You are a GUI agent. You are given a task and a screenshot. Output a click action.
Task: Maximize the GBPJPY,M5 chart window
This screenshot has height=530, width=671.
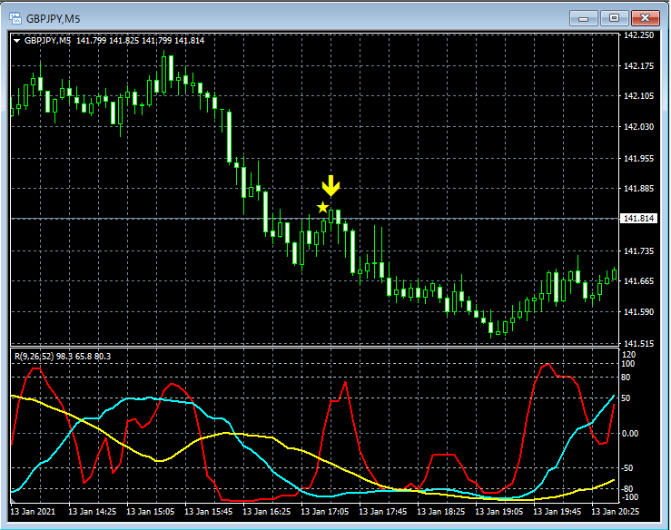point(615,16)
